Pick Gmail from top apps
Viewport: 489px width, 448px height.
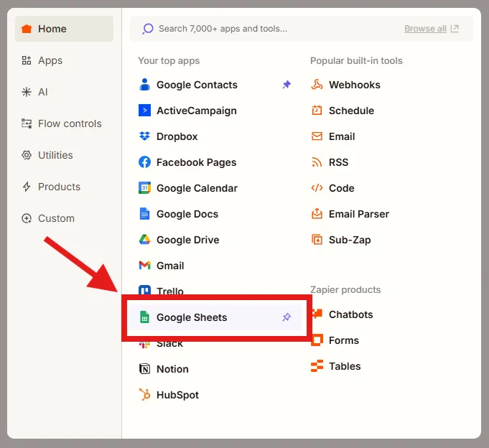[x=170, y=266]
